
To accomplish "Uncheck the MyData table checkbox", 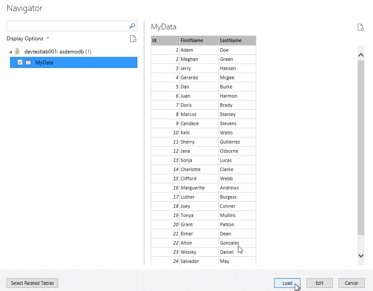I will tap(20, 62).
